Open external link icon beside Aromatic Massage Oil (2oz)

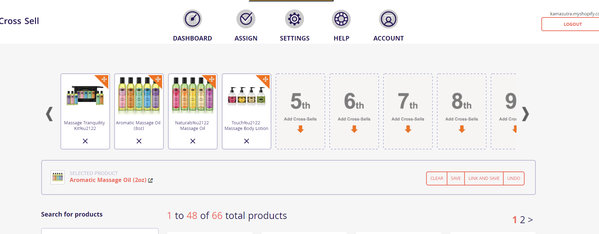click(x=151, y=181)
